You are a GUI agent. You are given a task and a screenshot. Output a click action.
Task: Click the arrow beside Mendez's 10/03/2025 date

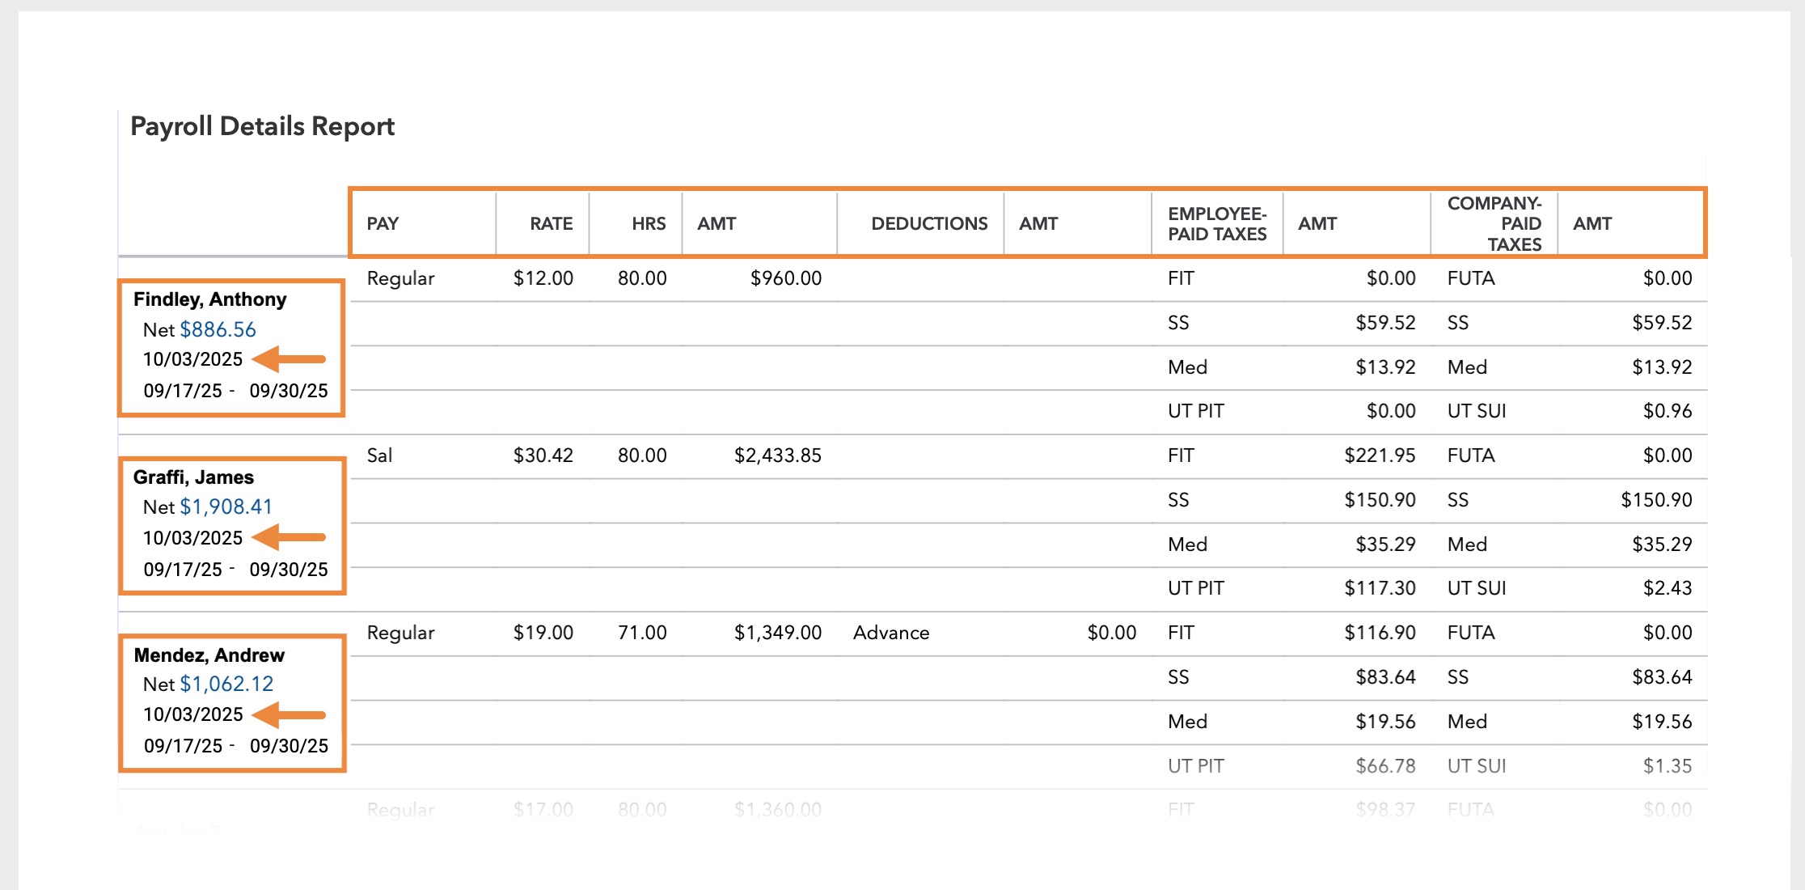point(289,714)
